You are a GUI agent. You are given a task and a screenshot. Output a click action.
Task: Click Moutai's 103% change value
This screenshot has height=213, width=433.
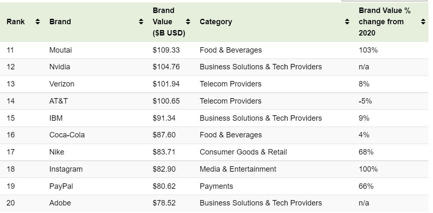click(368, 50)
